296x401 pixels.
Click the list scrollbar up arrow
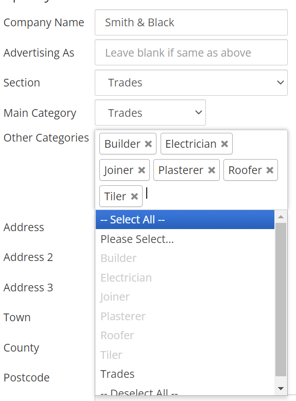click(281, 217)
